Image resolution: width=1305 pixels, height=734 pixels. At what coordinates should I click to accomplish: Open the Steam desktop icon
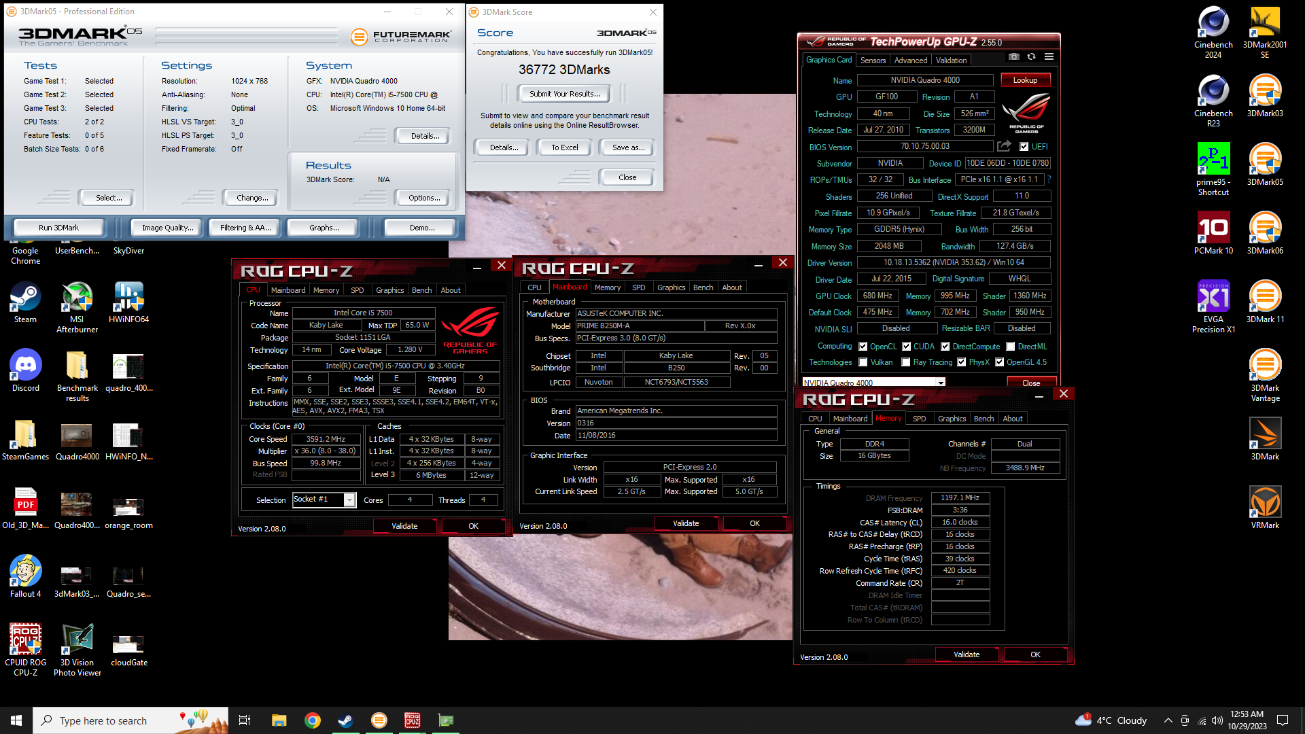(25, 302)
